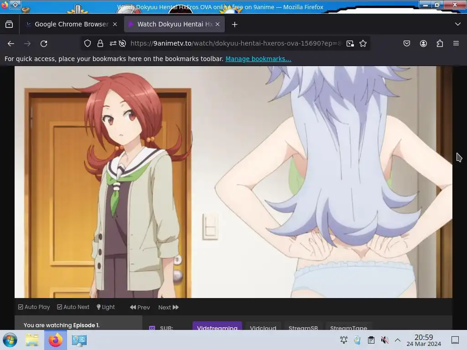This screenshot has height=350, width=467.
Task: Click the 9animetv.to address bar URL
Action: click(x=235, y=43)
